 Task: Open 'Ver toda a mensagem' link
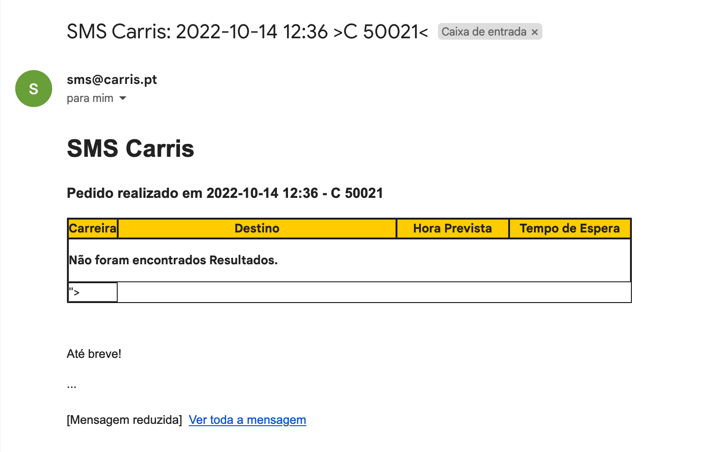point(247,420)
